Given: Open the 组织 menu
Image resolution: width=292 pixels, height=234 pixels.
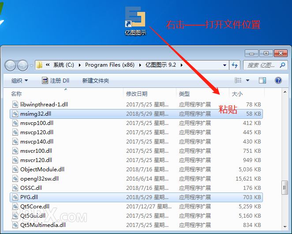Looking at the screenshot, I should (19, 80).
